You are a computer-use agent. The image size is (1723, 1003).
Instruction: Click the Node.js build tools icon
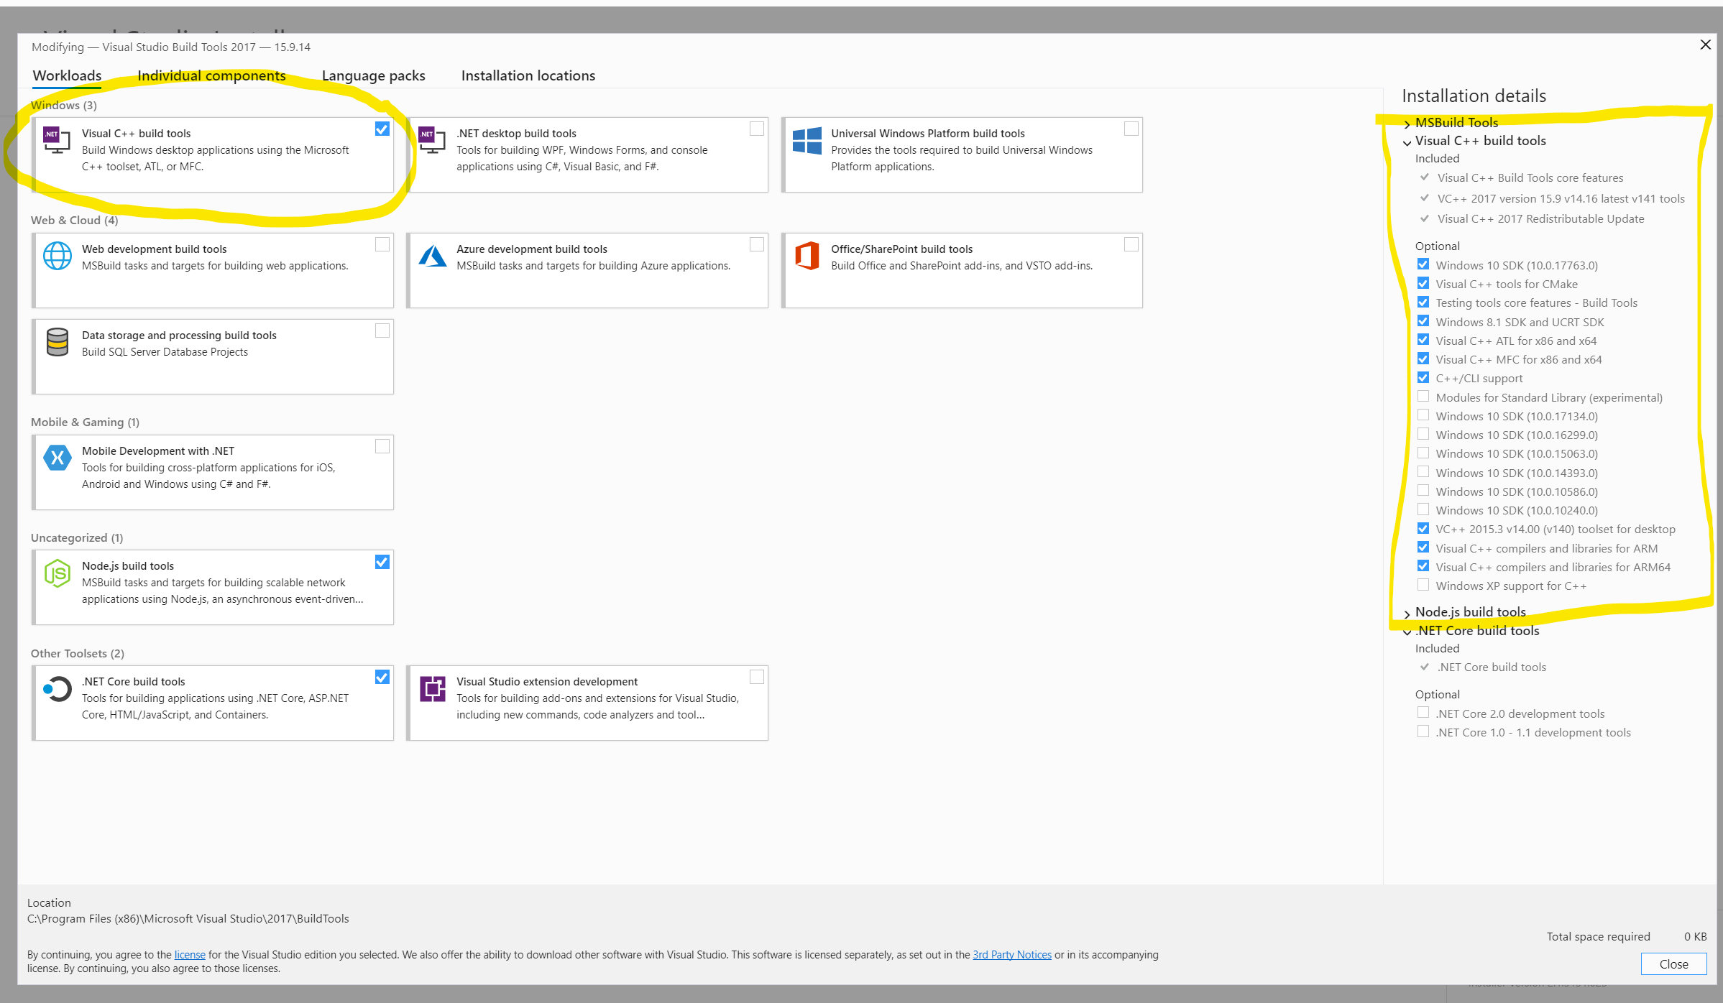(x=57, y=573)
